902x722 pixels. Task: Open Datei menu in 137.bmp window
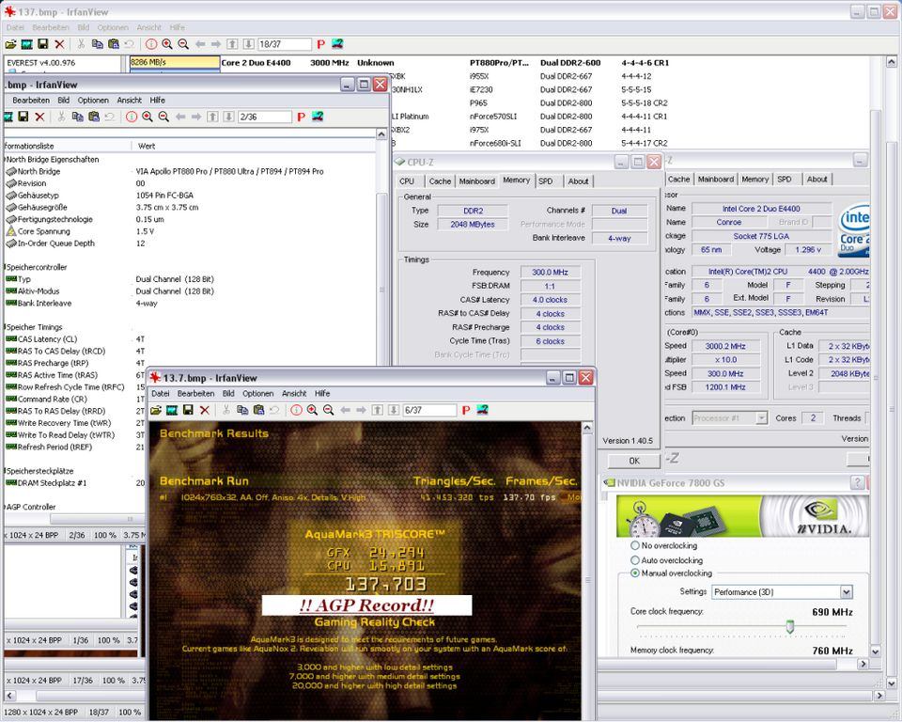(x=15, y=27)
